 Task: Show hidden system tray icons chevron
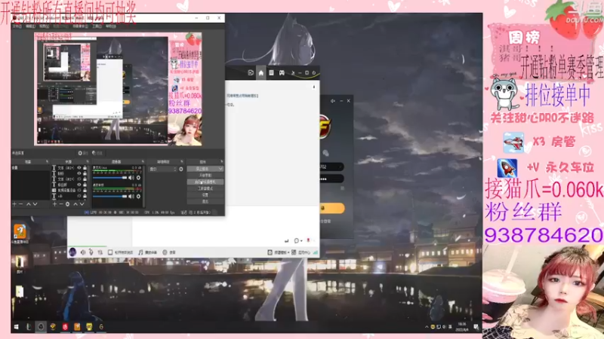(x=427, y=327)
